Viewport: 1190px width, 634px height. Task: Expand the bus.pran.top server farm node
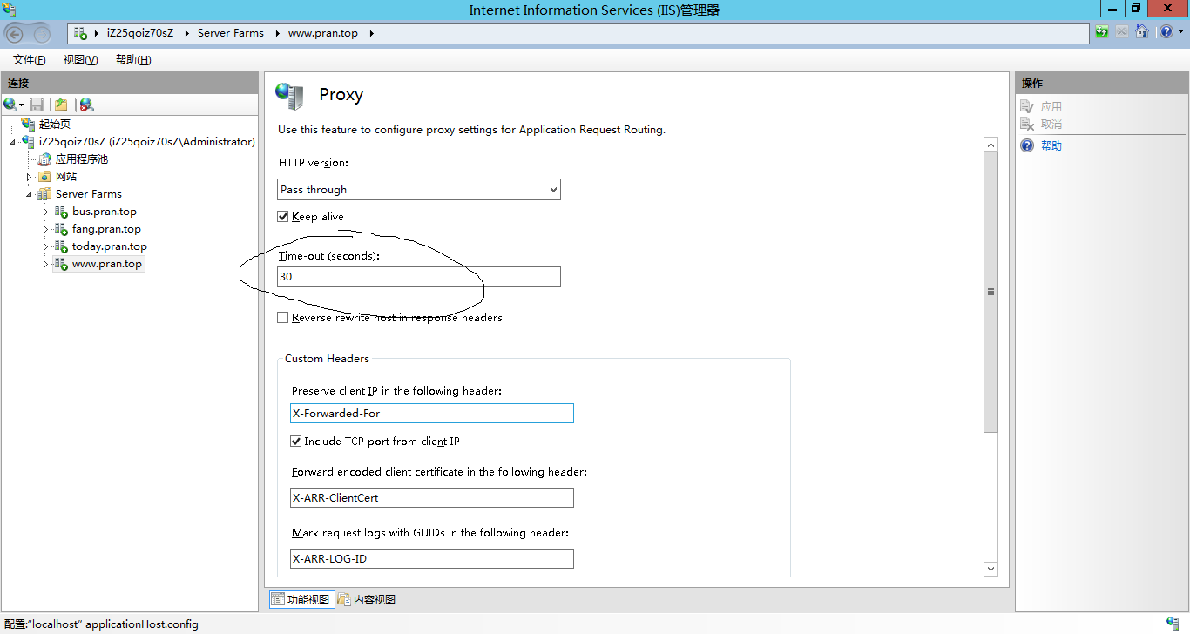[x=46, y=212]
